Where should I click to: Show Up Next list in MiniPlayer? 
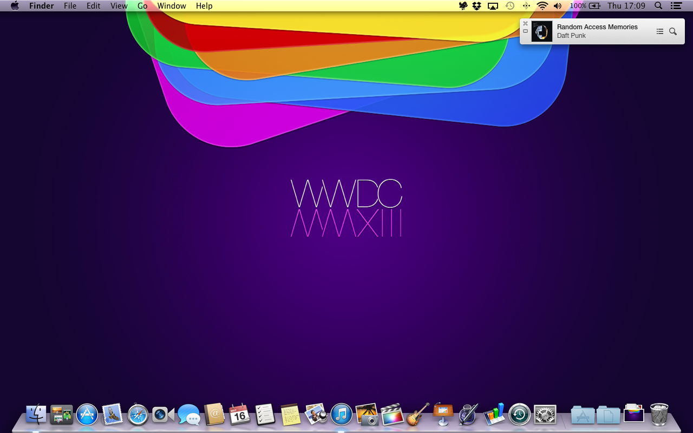659,31
